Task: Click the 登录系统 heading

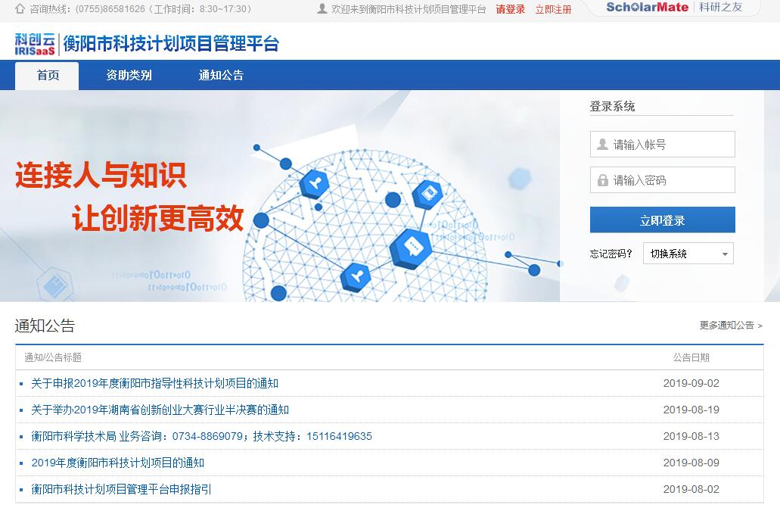Action: [x=612, y=106]
